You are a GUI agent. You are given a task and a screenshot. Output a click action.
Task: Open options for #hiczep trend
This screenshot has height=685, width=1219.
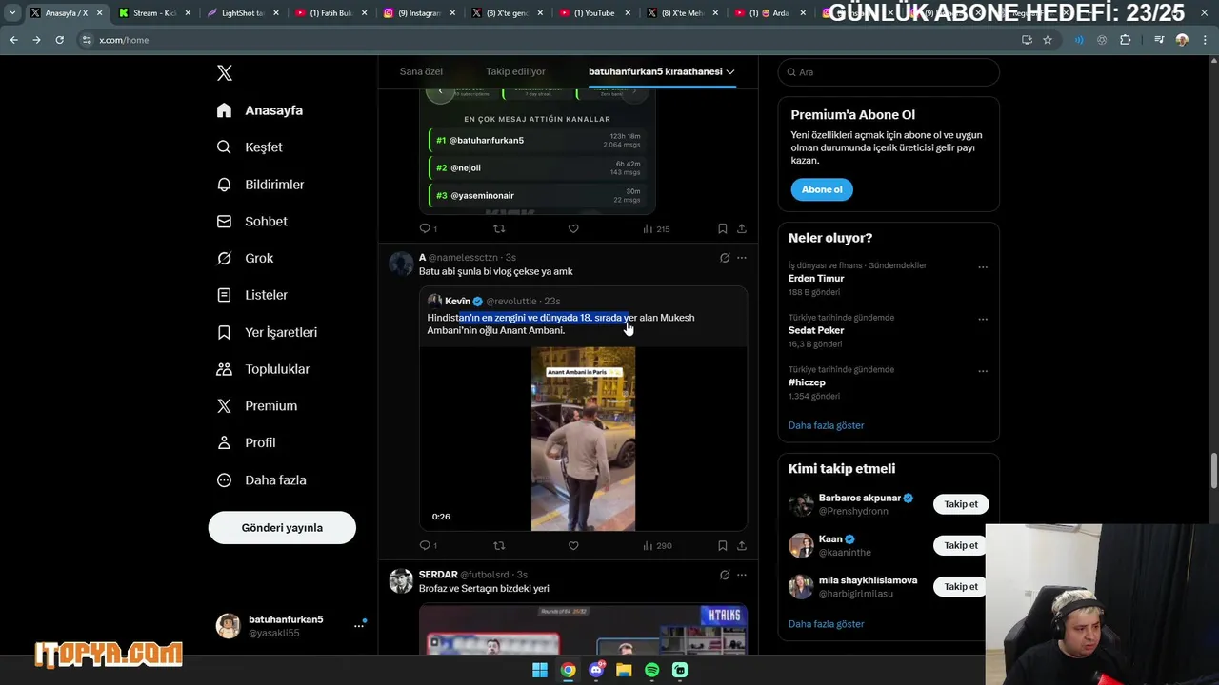click(983, 371)
